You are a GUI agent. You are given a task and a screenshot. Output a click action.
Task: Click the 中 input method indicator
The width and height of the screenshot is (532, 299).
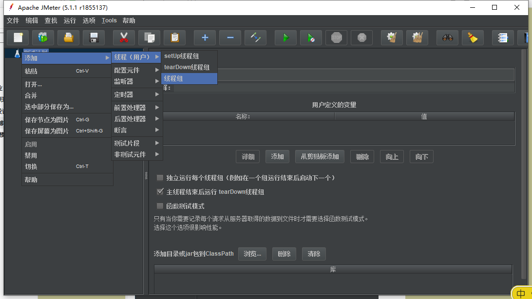coord(521,294)
